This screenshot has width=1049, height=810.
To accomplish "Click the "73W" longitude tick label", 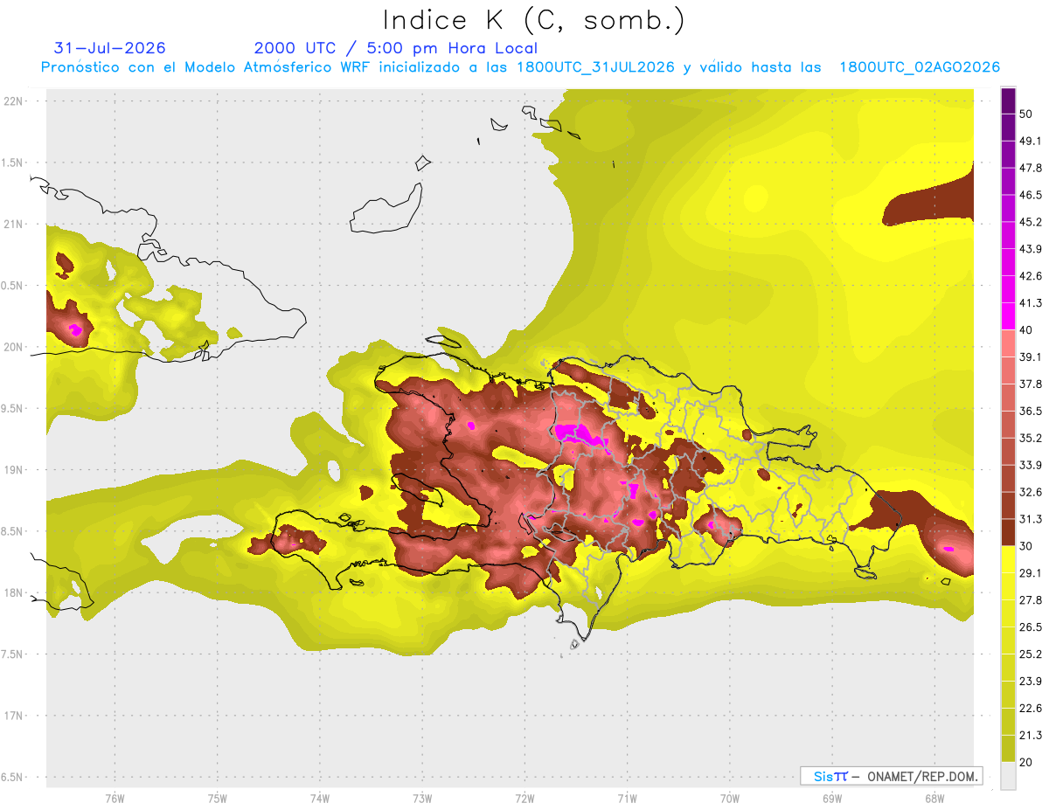I will pyautogui.click(x=421, y=800).
